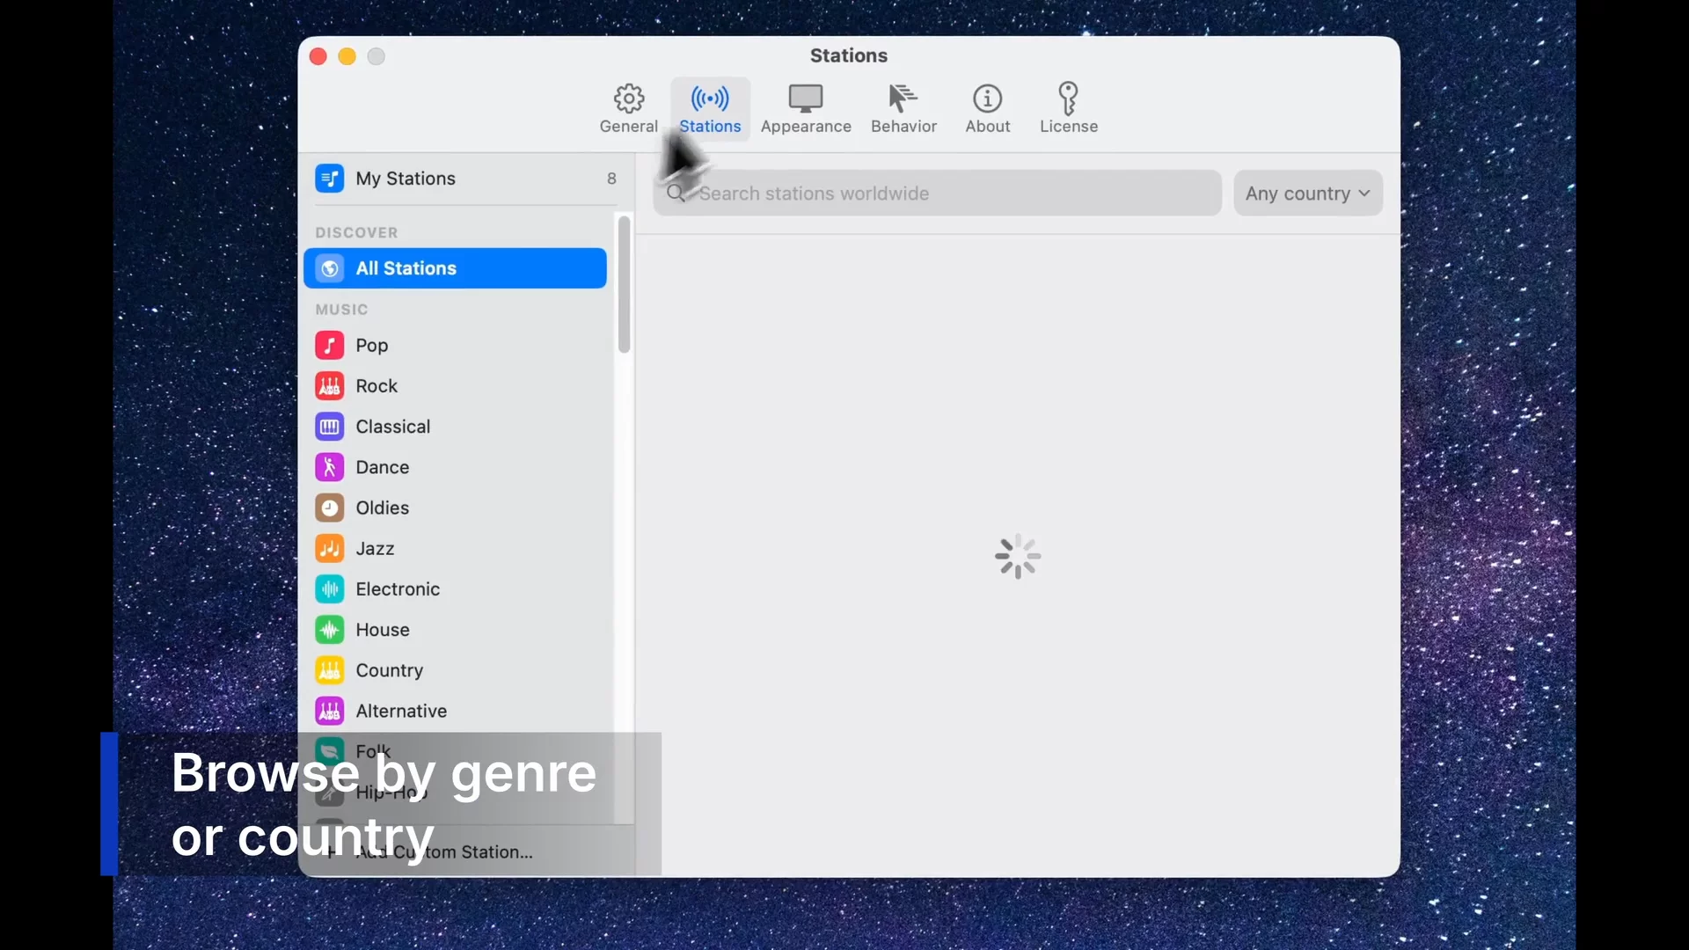Select the Country label in sidebar
This screenshot has height=950, width=1689.
coord(390,670)
